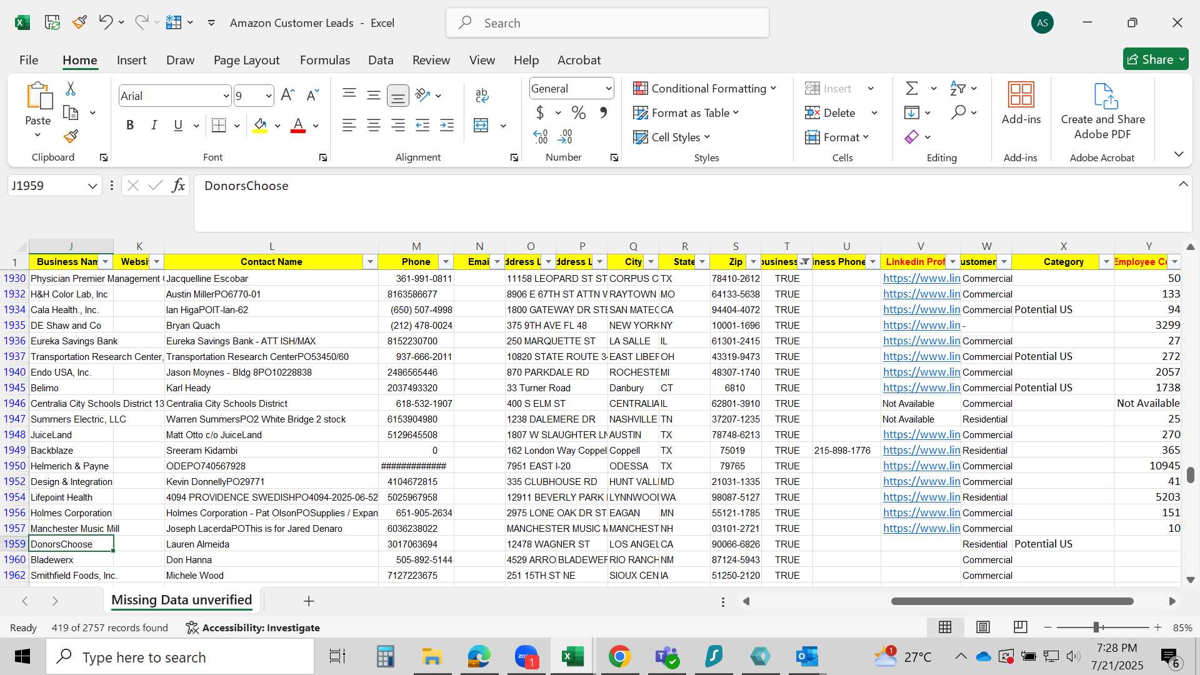The height and width of the screenshot is (675, 1200).
Task: Click the Find and Select magnifier icon
Action: 958,112
